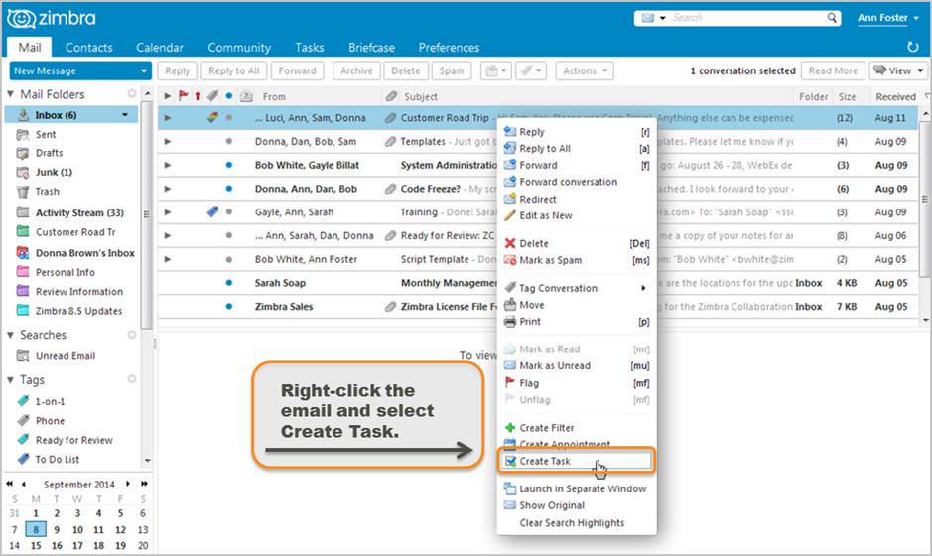
Task: Go to next month in mini calendar
Action: (128, 484)
